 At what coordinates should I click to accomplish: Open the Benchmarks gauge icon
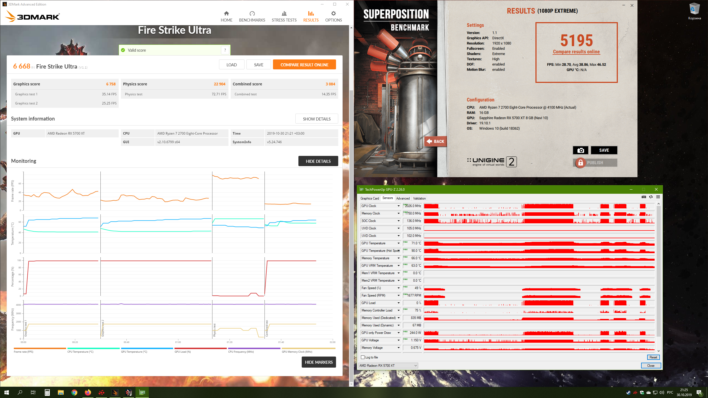click(252, 14)
